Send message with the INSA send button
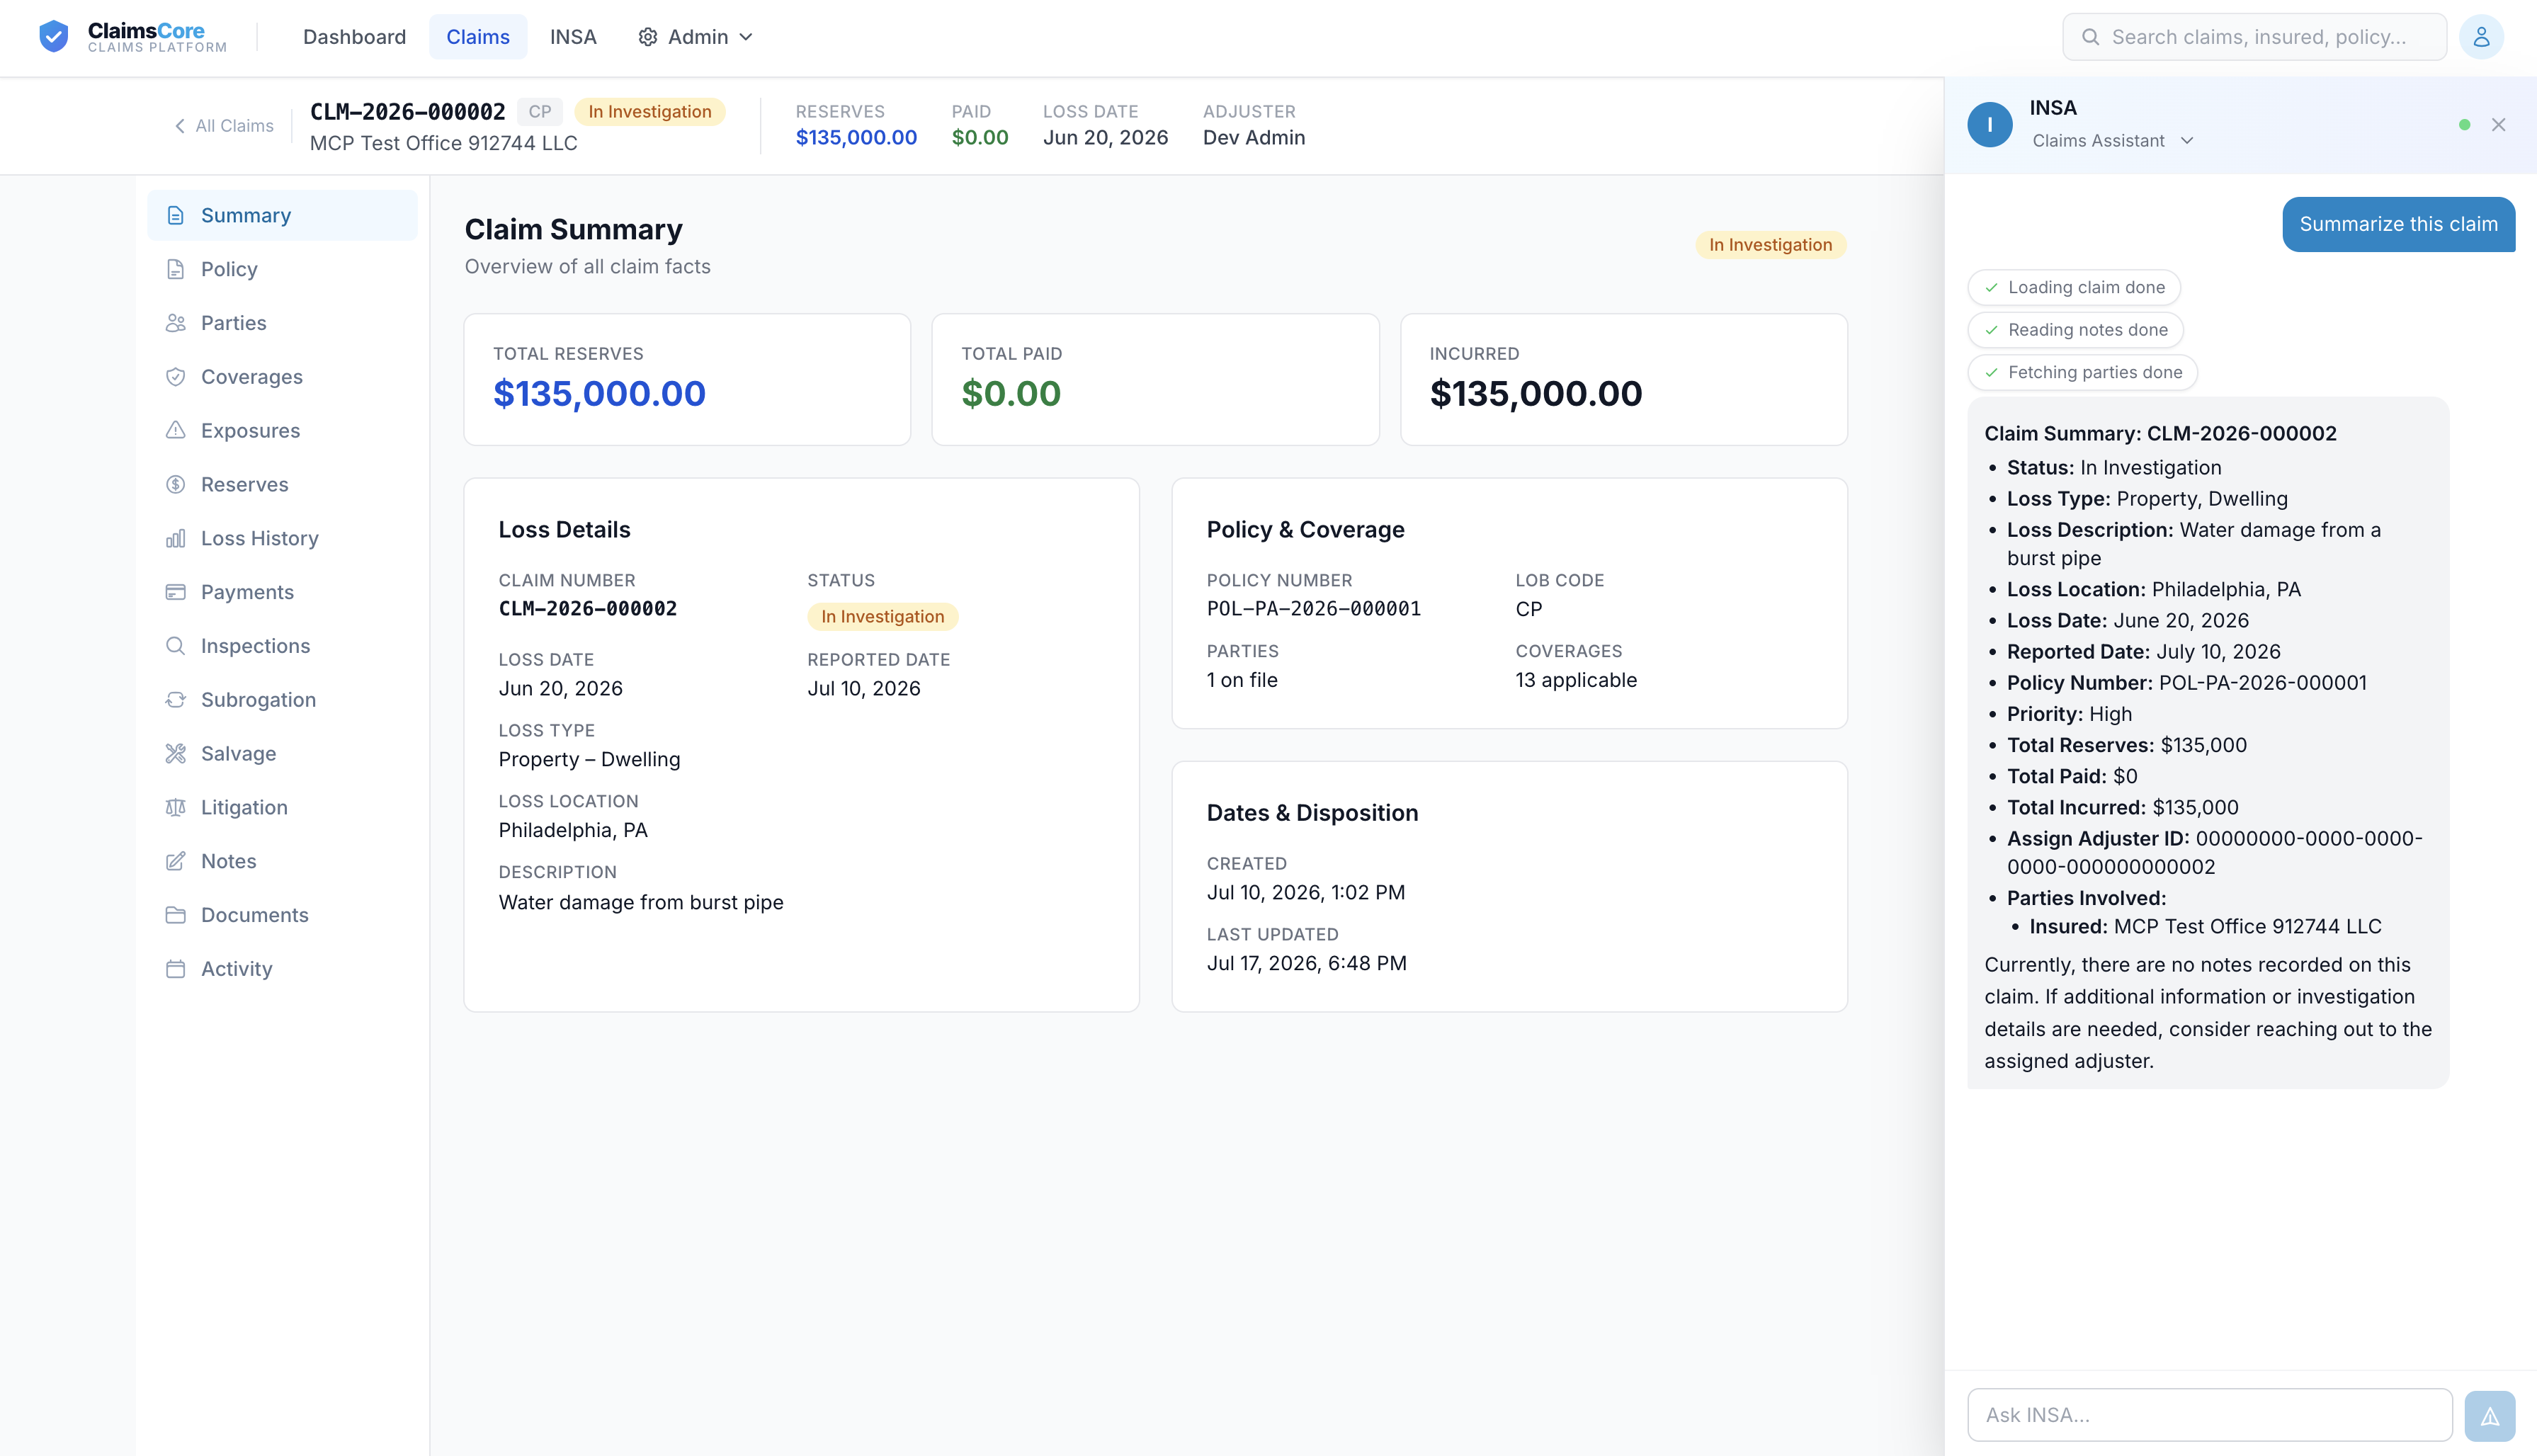2537x1456 pixels. [x=2490, y=1416]
